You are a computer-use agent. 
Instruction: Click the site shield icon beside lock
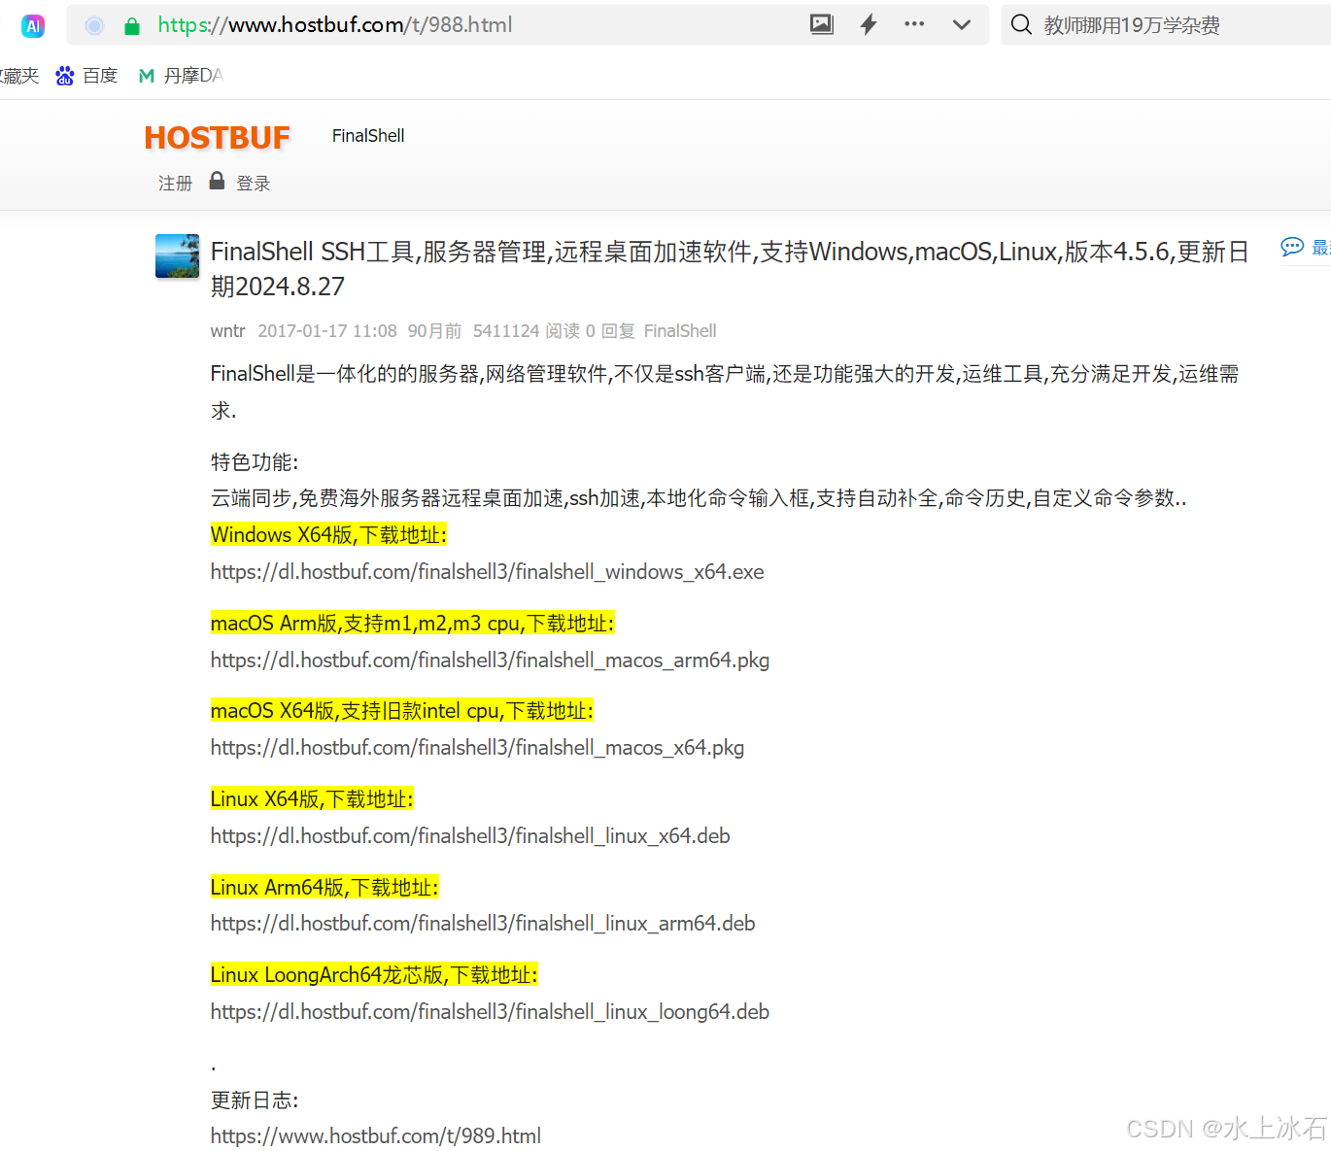94,26
